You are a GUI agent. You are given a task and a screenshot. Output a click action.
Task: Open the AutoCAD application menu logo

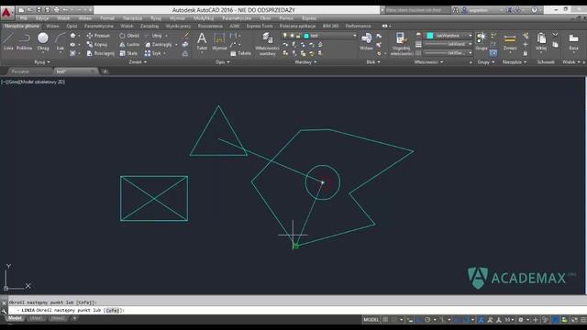(x=6, y=12)
